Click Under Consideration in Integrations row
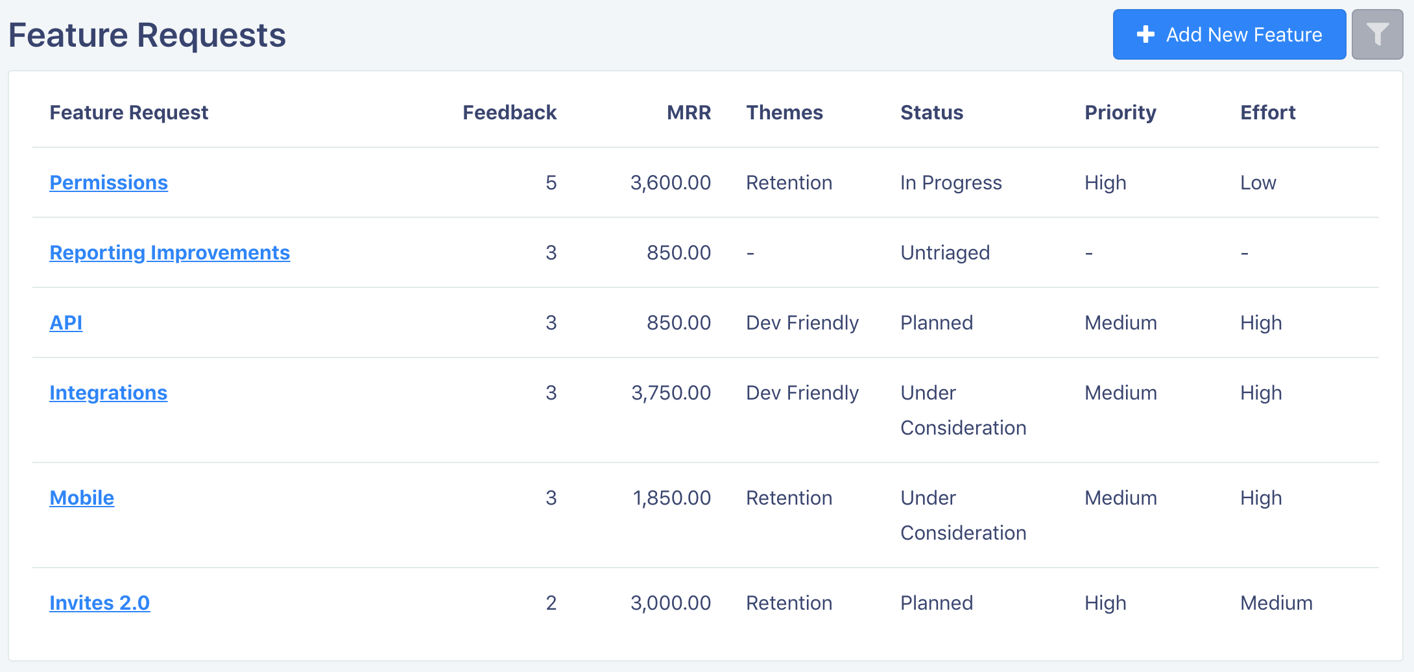 (x=963, y=411)
